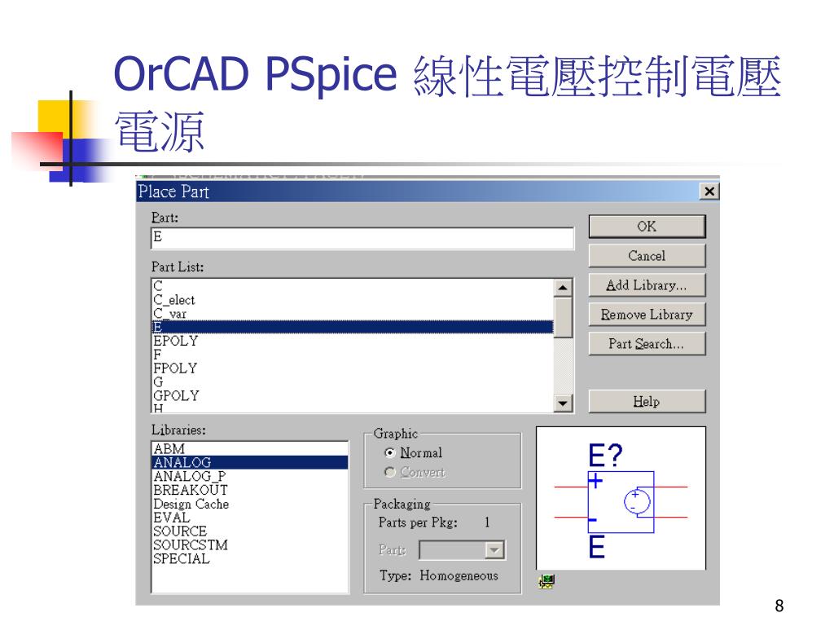The width and height of the screenshot is (834, 626).
Task: Select the Convert graphic radio button
Action: [x=390, y=472]
